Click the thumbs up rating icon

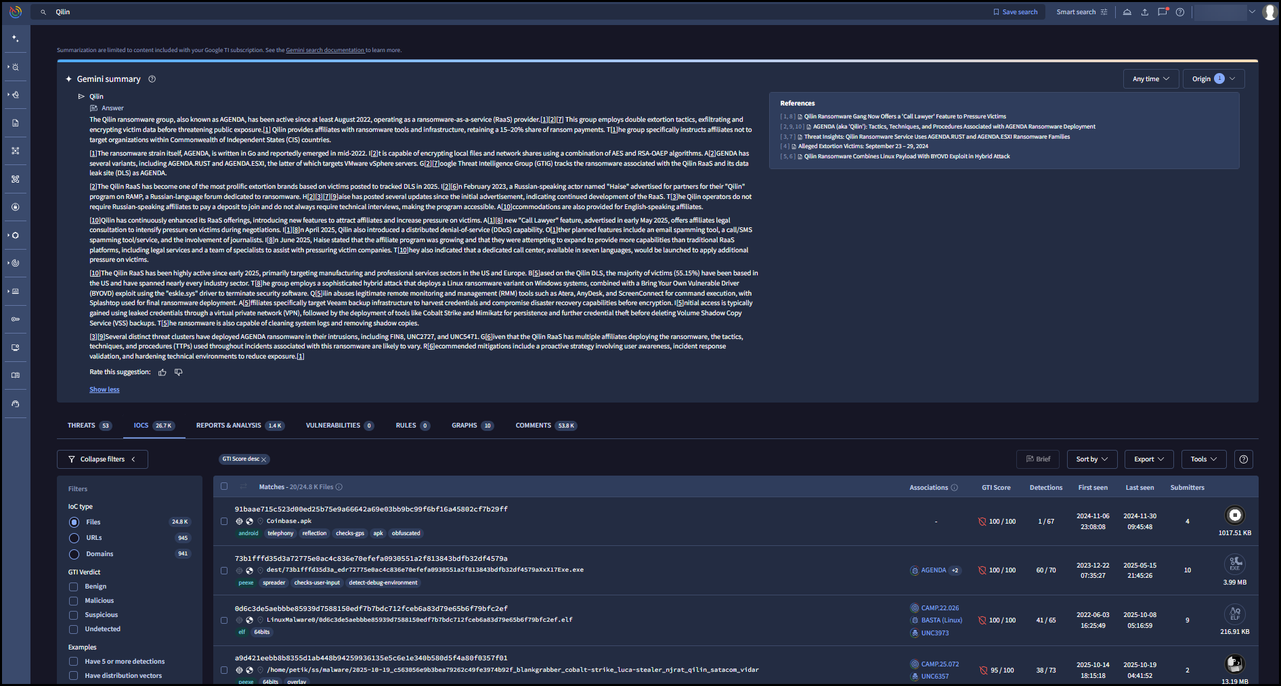click(162, 372)
